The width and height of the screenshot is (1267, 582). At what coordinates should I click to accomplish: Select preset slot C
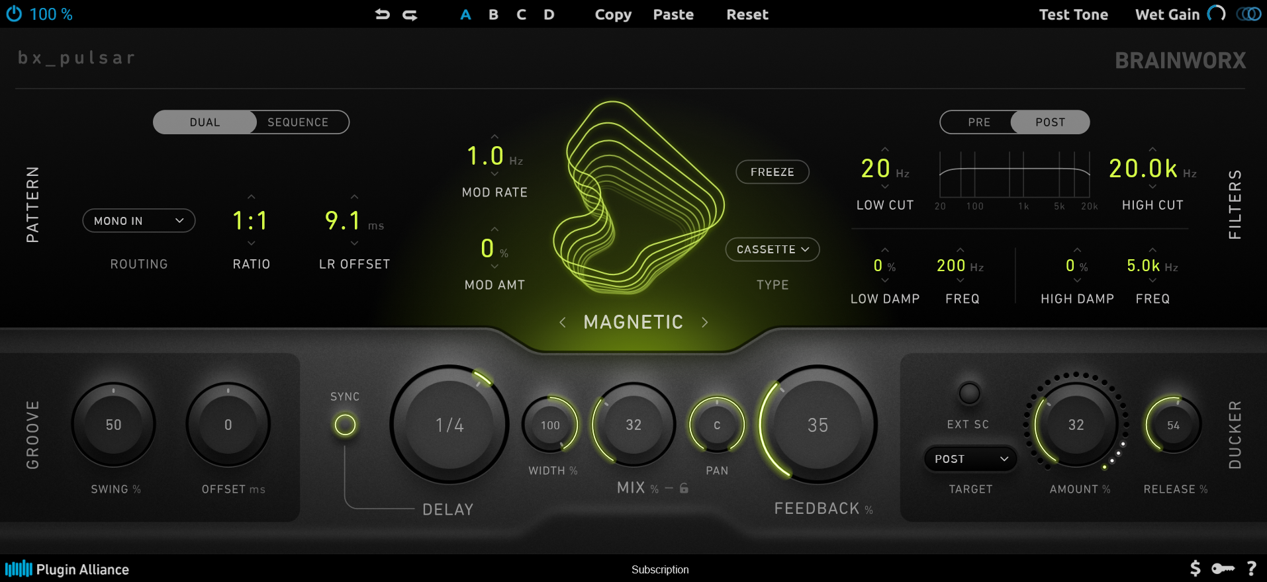[522, 15]
